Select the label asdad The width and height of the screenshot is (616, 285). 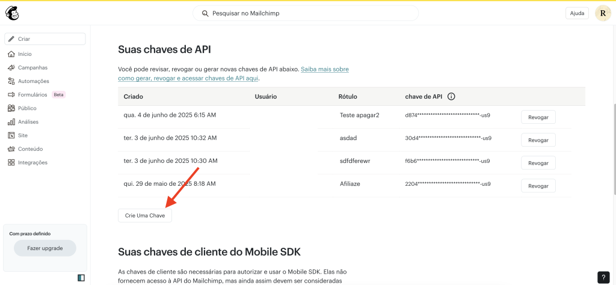348,138
